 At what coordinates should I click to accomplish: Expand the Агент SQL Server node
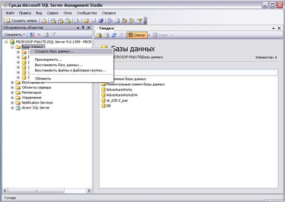[x=12, y=108]
